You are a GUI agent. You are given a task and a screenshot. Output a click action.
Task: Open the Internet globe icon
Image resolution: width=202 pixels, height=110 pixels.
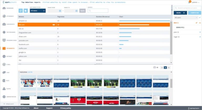pyautogui.click(x=4, y=56)
